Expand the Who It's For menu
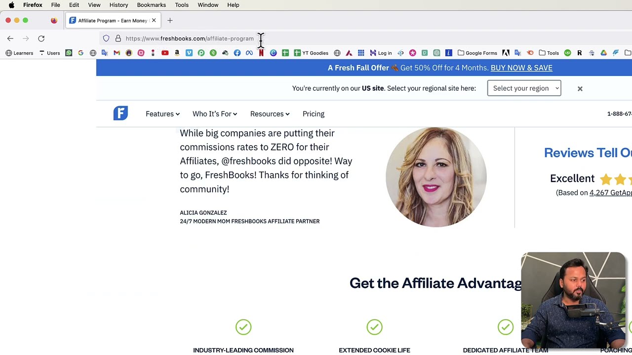Viewport: 632px width, 355px height. [215, 114]
